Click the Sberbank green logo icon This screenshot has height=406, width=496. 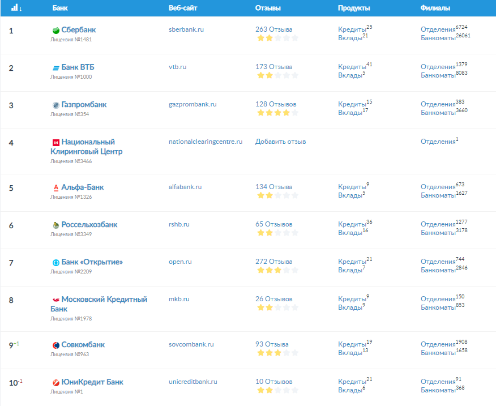point(56,31)
